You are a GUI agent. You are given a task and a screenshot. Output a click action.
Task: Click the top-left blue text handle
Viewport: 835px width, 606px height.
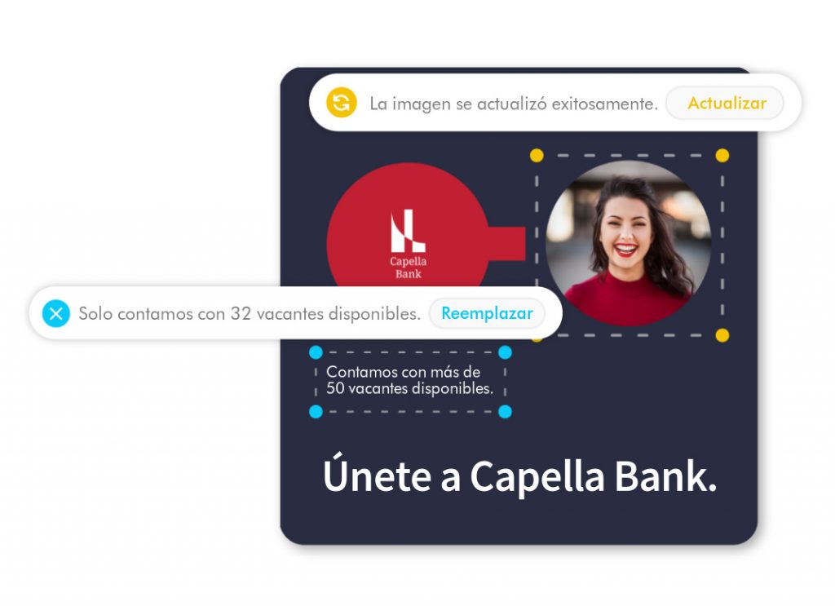point(316,352)
